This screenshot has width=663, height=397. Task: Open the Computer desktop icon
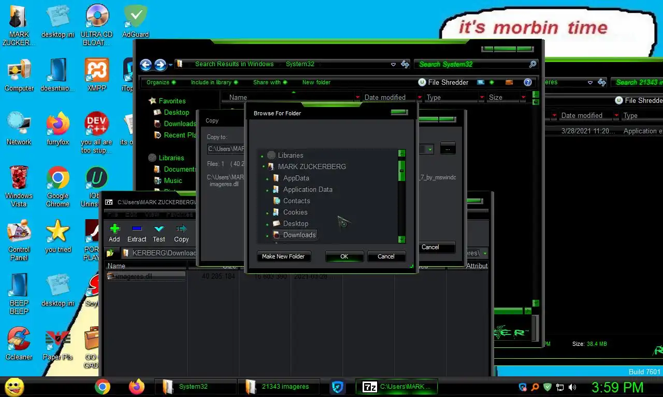19,75
